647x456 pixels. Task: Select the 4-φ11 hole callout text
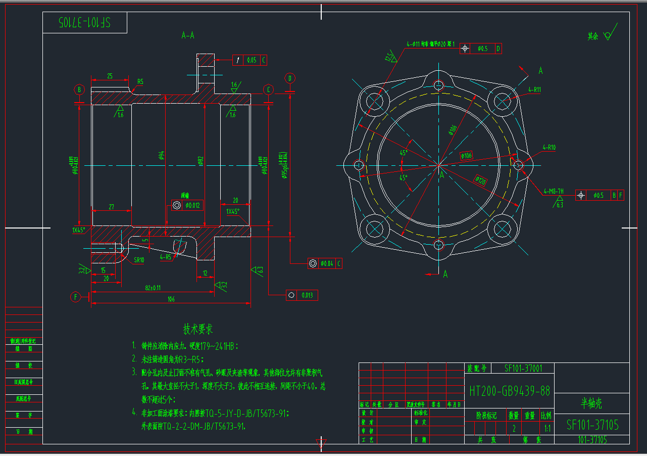[x=431, y=44]
